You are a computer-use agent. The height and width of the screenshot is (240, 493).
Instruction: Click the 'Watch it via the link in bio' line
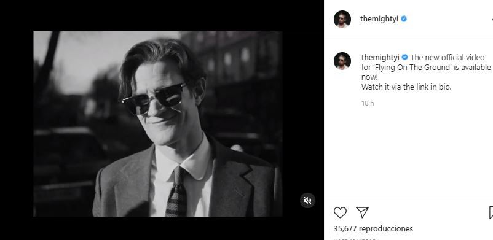click(x=406, y=87)
